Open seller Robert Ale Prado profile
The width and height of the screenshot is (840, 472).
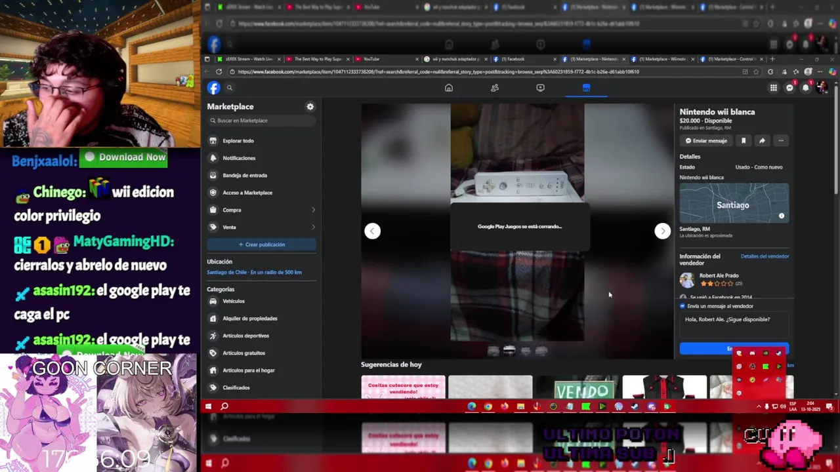point(719,276)
